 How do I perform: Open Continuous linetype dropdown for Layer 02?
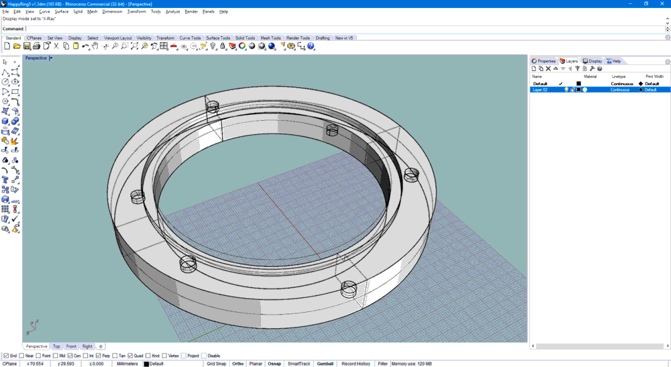(x=620, y=90)
